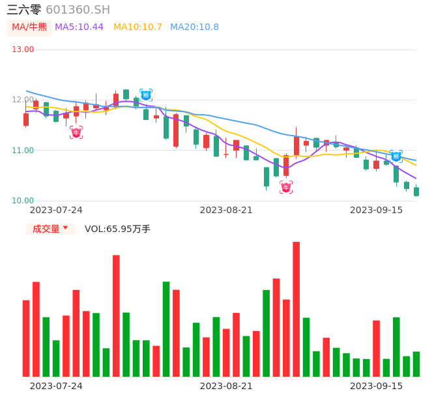Click the last green candlestick on the right
This screenshot has height=395, width=447.
(x=416, y=192)
